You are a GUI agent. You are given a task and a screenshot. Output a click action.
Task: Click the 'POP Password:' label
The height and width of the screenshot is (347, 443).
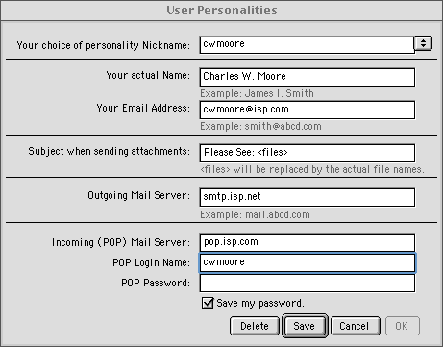click(156, 283)
